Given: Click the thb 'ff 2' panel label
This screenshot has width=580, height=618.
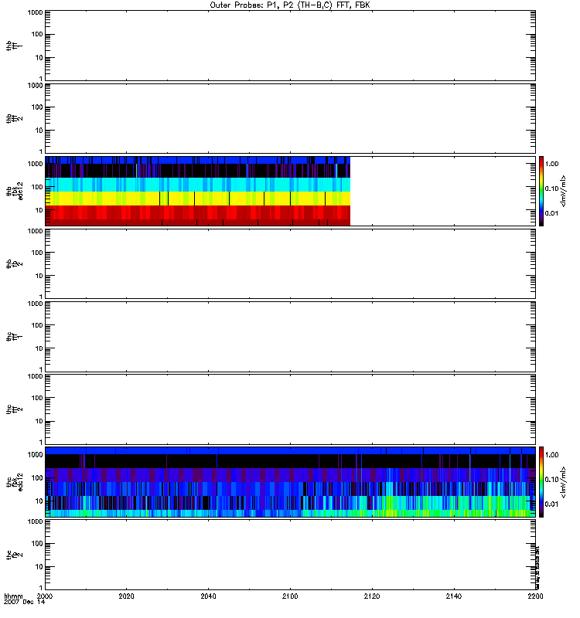Looking at the screenshot, I should coord(14,119).
